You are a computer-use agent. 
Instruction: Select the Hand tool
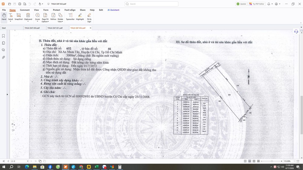(x=4, y=17)
